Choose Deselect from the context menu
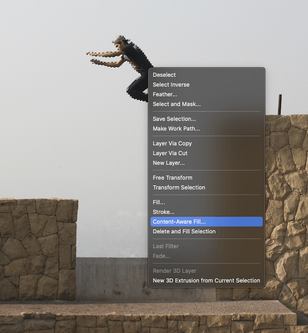The image size is (308, 333). (x=206, y=75)
